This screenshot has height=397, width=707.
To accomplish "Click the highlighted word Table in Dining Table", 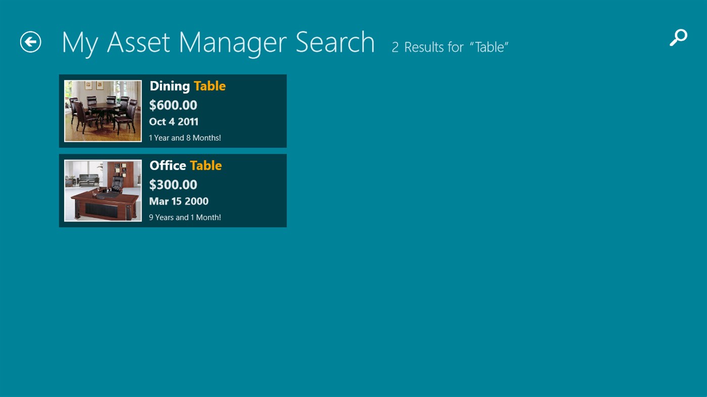I will (x=209, y=86).
